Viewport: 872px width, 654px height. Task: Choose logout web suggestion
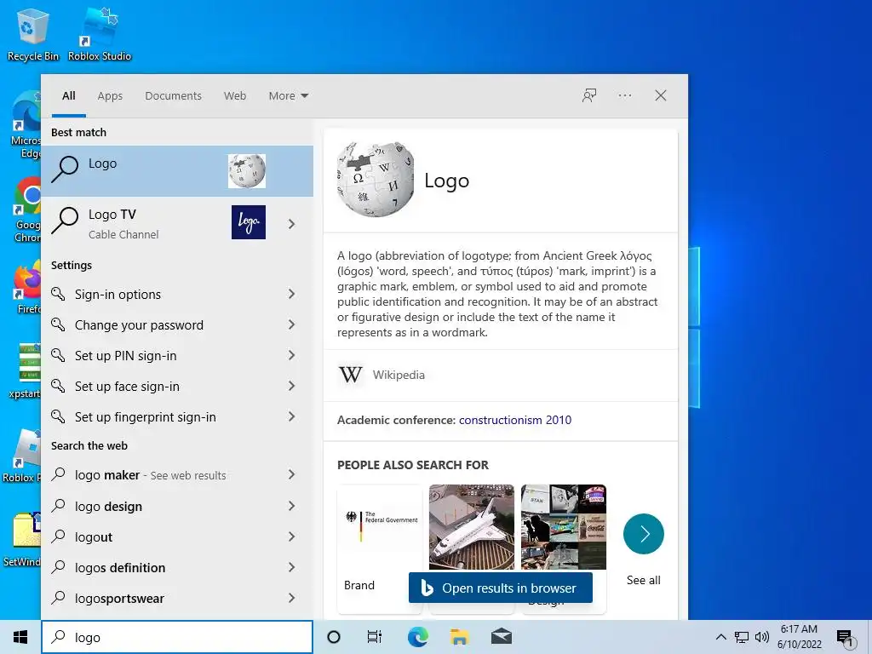(x=177, y=536)
